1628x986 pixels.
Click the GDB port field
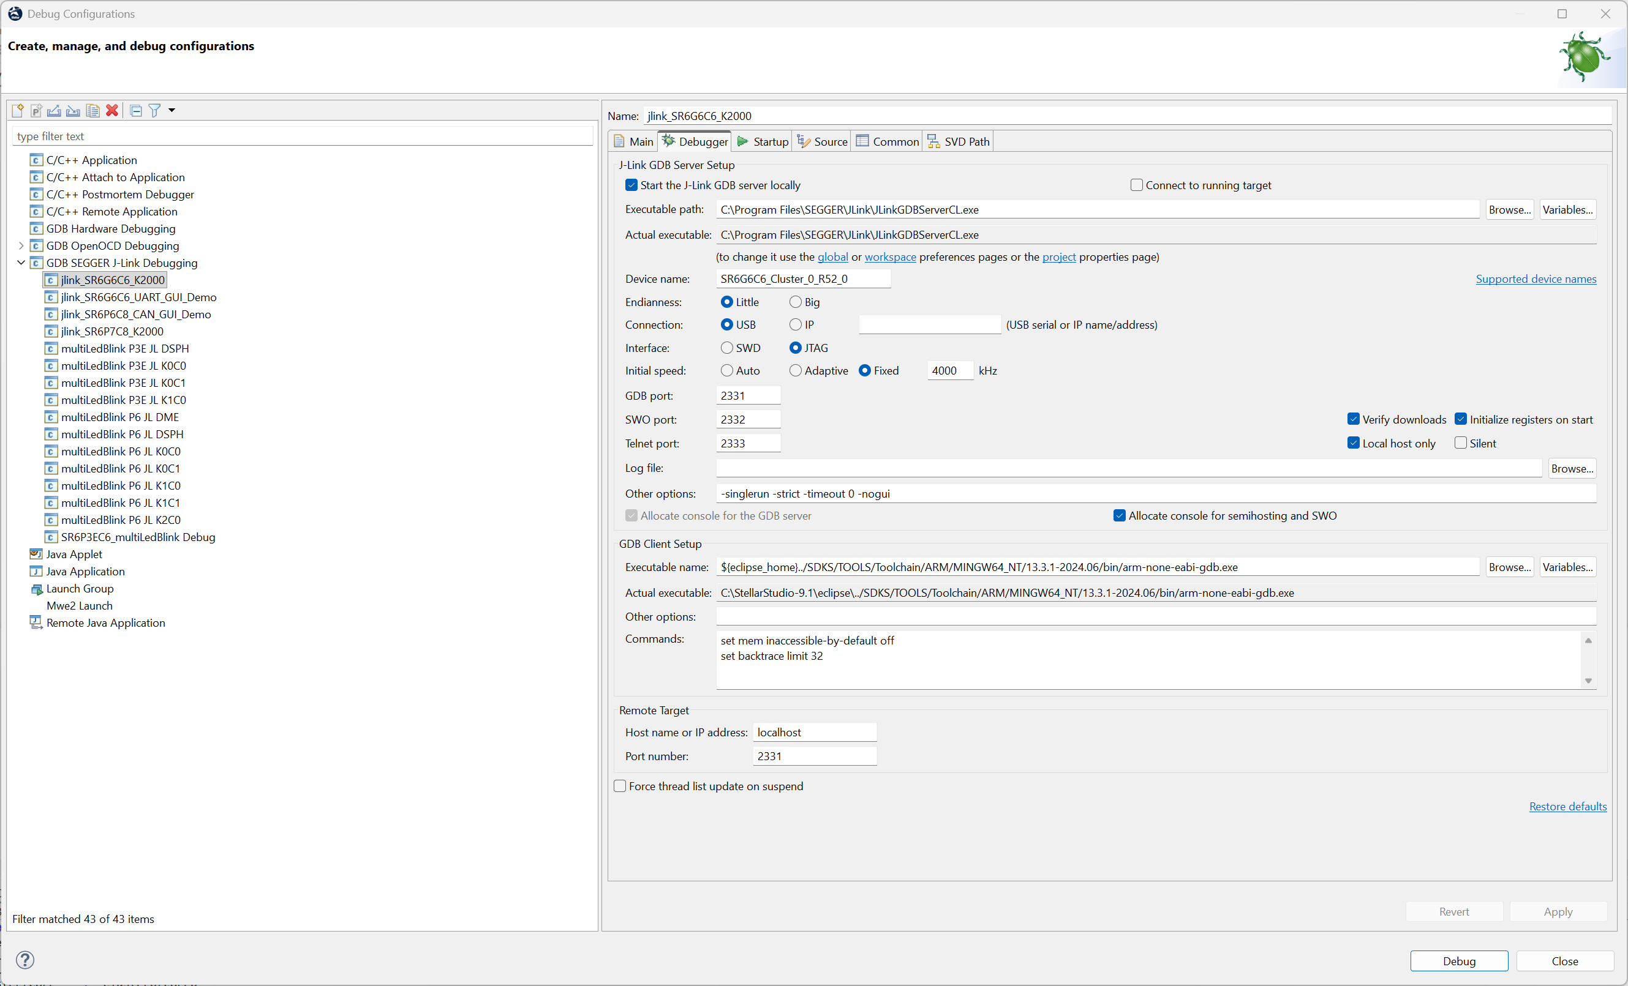click(x=748, y=395)
